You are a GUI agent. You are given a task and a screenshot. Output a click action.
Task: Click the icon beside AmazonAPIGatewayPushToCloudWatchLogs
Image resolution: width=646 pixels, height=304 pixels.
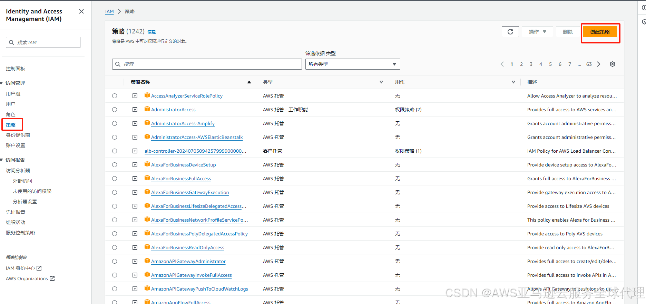point(147,288)
